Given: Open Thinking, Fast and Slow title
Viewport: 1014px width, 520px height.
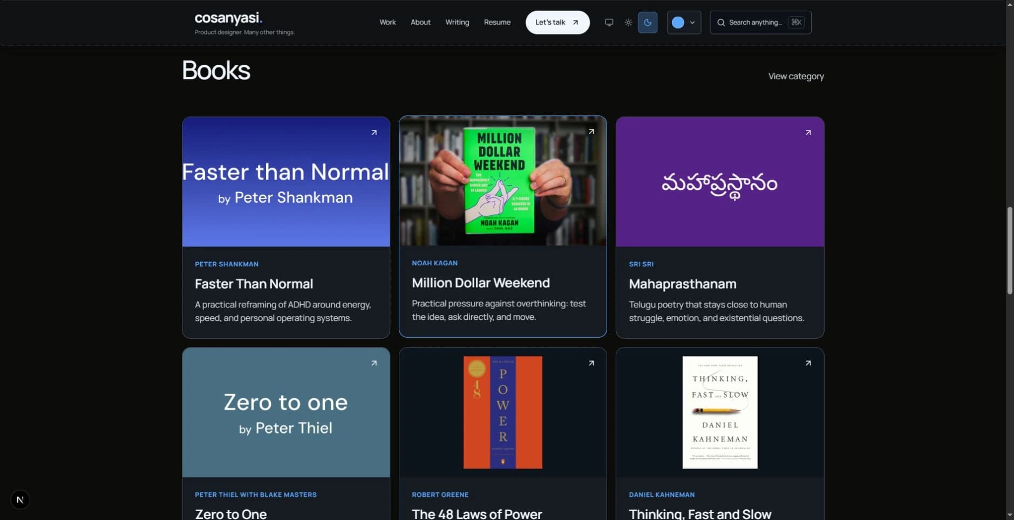Looking at the screenshot, I should click(x=700, y=514).
